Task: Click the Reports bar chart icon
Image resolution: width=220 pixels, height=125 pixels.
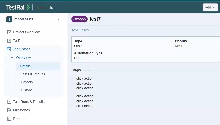Action: (9, 119)
